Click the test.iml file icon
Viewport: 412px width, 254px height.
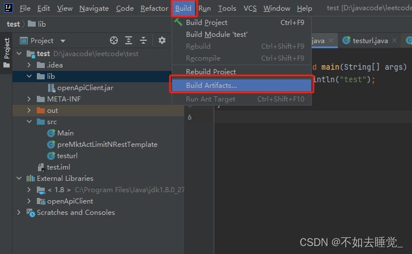point(41,167)
